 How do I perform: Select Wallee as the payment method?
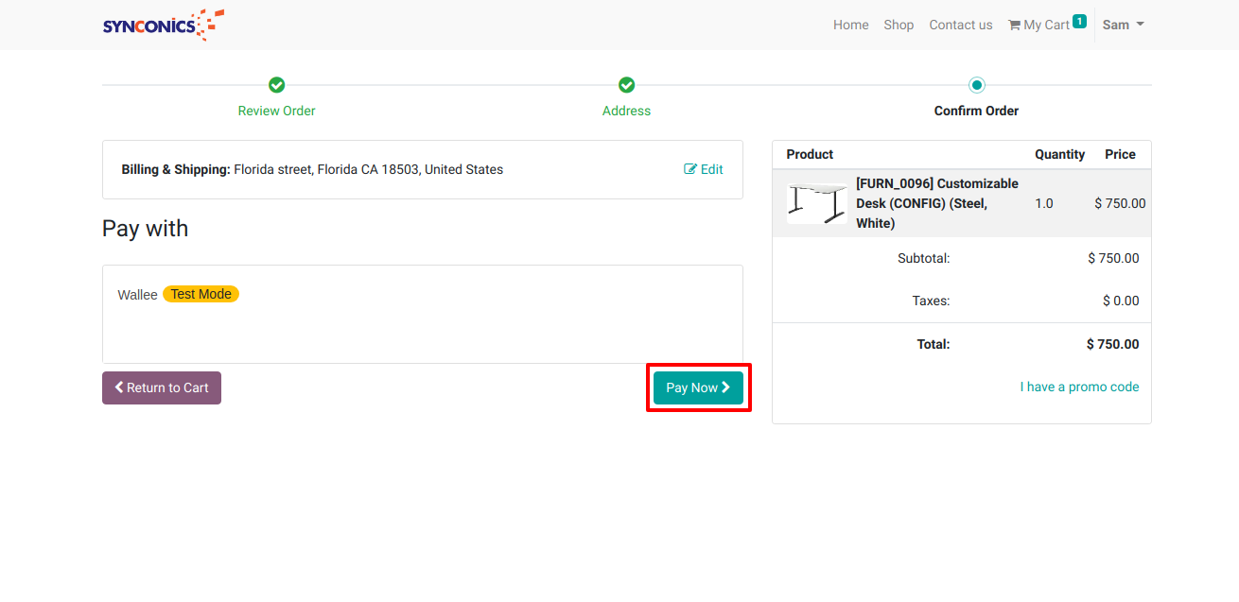coord(137,295)
